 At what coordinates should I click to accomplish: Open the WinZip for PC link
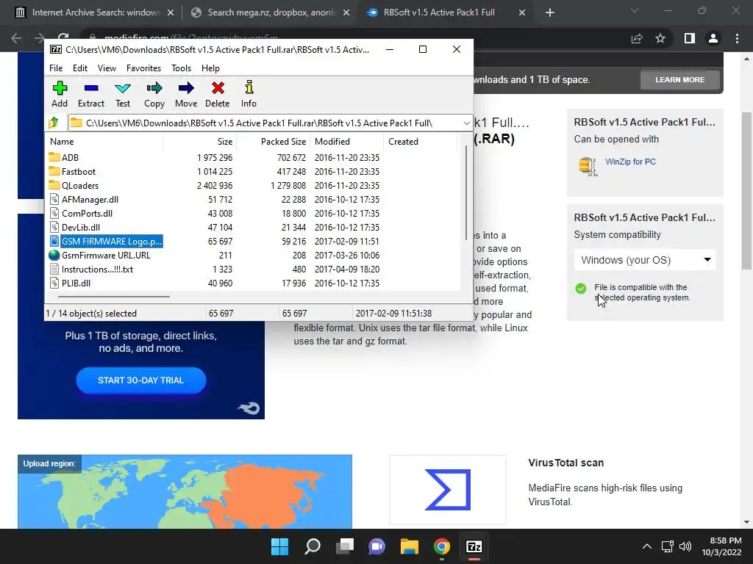[x=630, y=162]
